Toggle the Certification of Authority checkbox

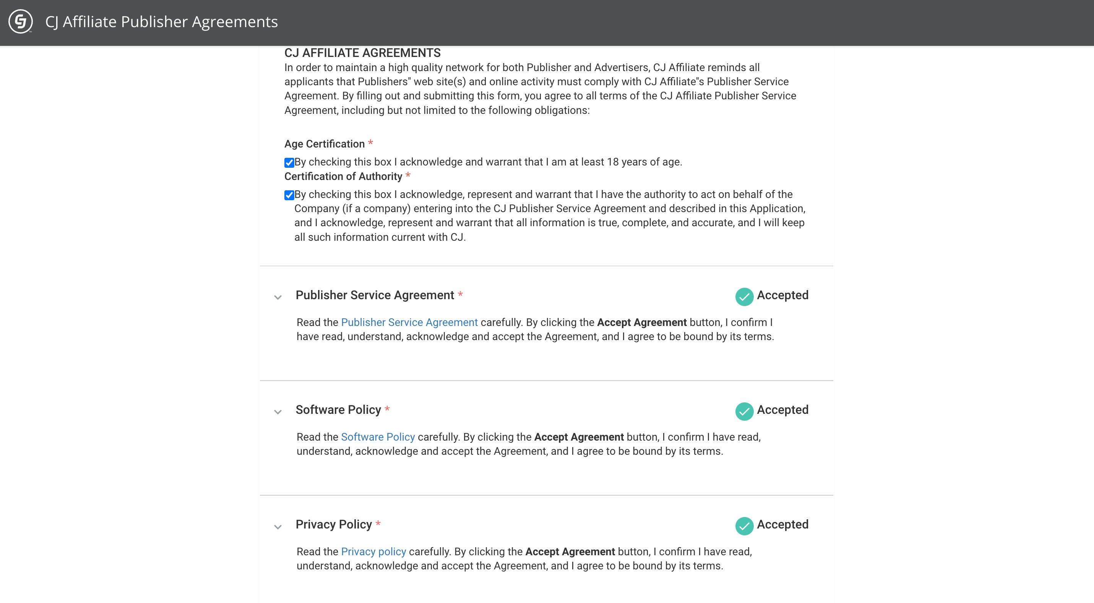289,195
